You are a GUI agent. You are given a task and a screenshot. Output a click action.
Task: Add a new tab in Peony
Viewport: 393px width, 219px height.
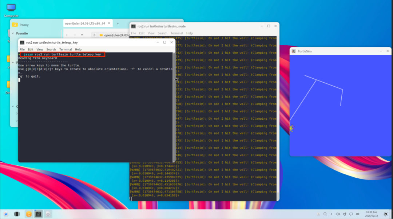click(x=118, y=24)
